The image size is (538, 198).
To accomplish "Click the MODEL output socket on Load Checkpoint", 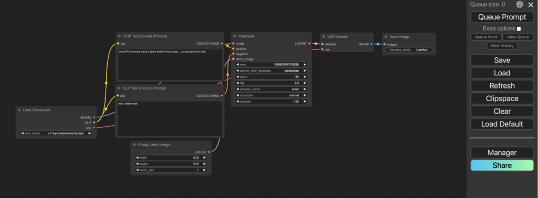I will [95, 117].
